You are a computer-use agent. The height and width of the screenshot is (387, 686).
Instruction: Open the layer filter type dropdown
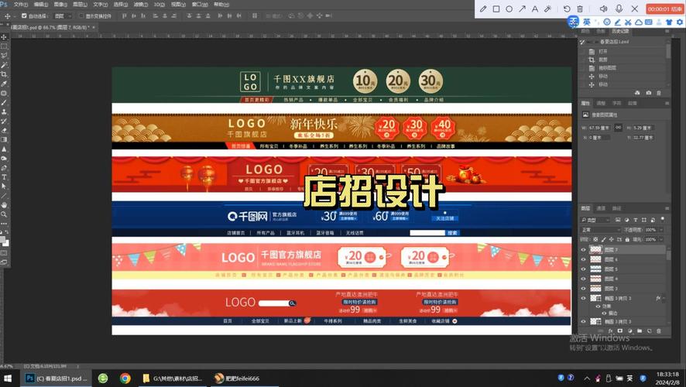point(595,220)
